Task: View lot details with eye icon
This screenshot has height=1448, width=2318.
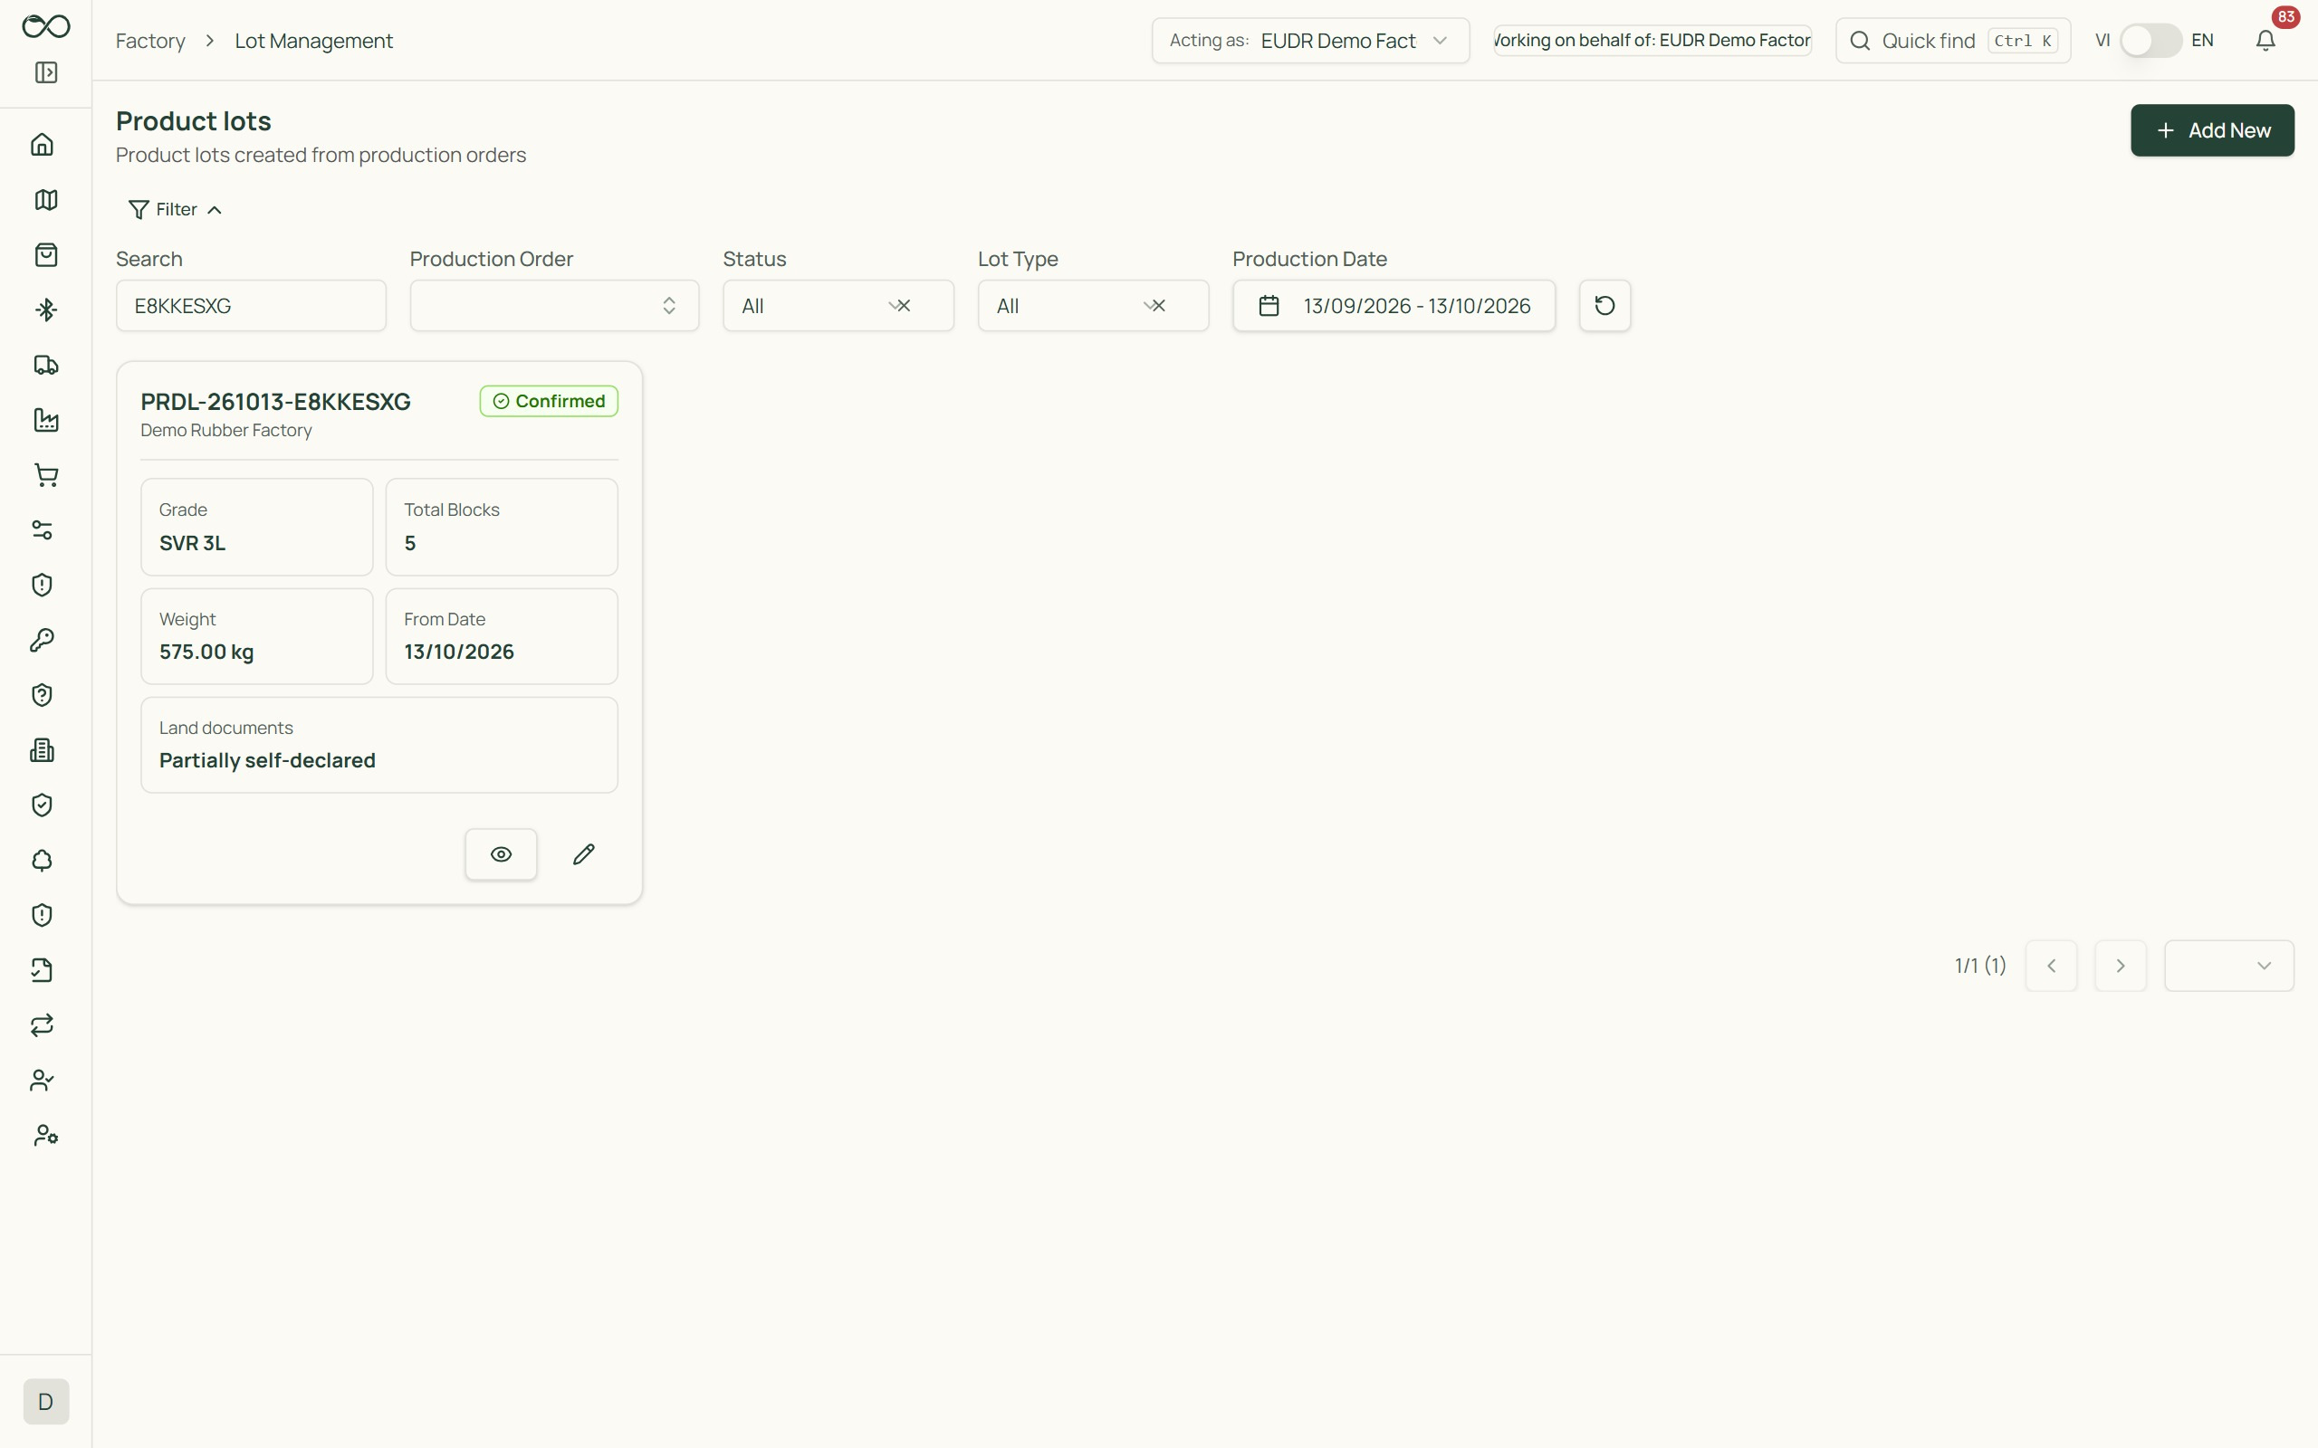Action: [501, 854]
